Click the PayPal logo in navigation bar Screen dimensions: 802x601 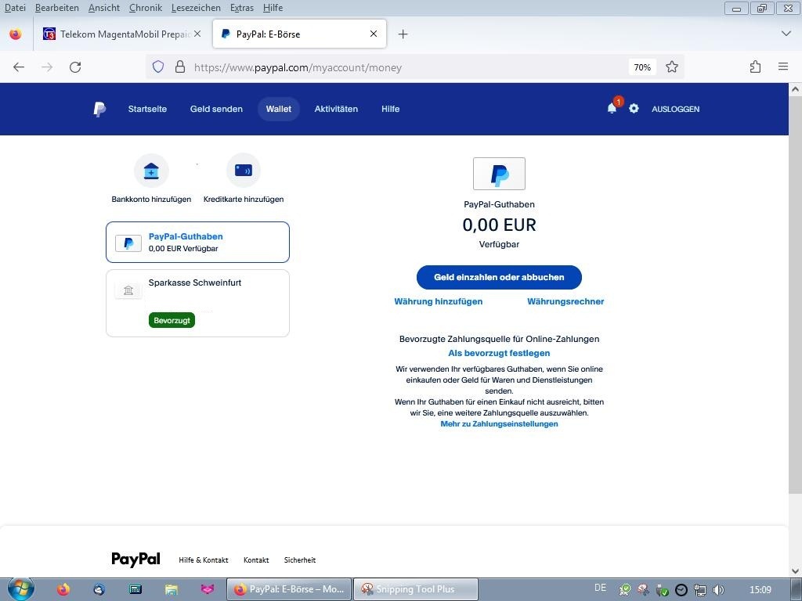click(x=99, y=109)
